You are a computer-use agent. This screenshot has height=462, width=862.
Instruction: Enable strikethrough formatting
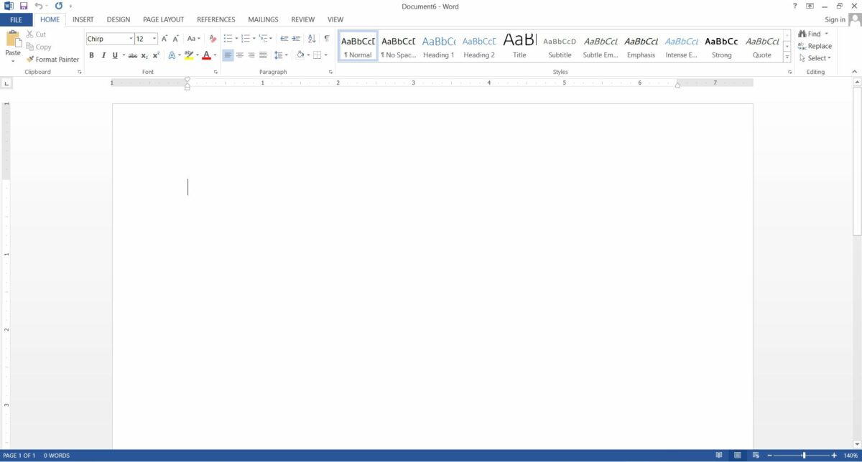click(133, 55)
